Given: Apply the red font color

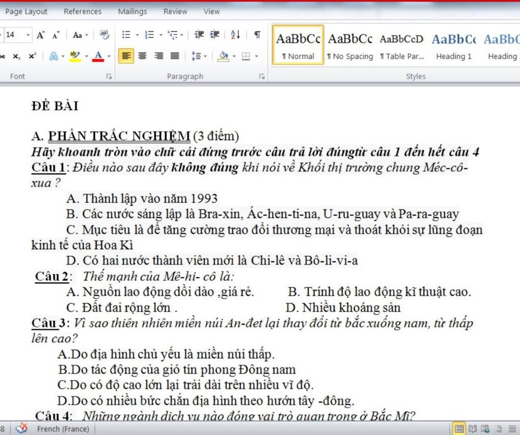Looking at the screenshot, I should pos(98,56).
